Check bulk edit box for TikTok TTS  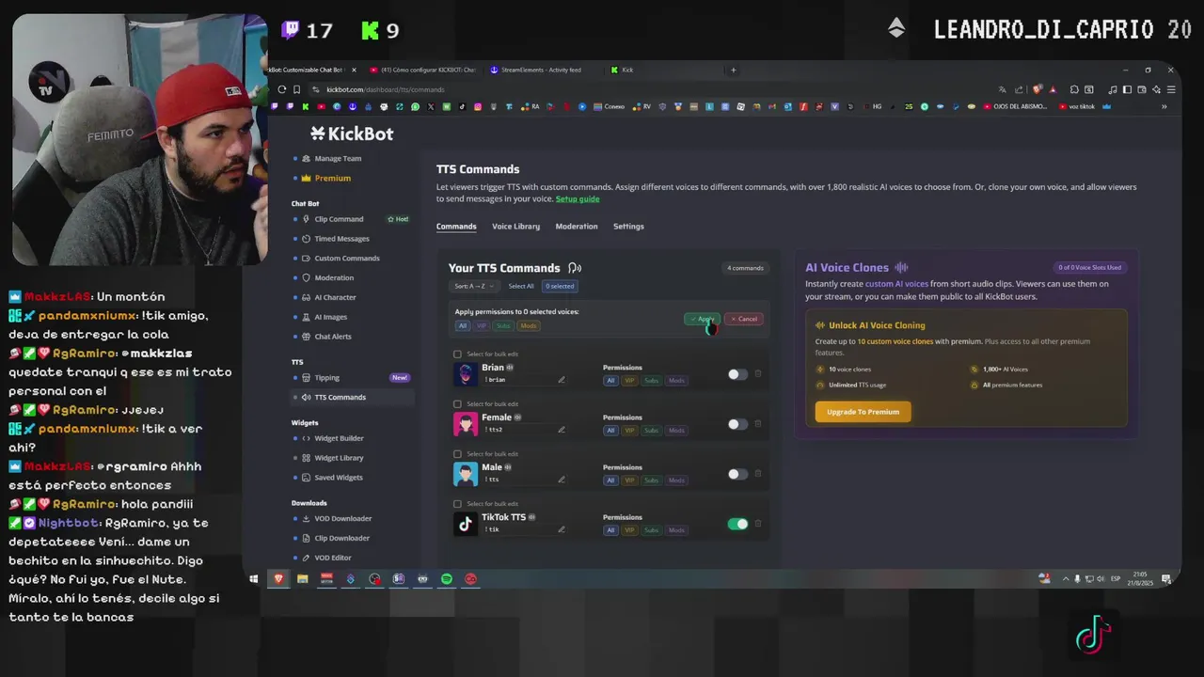coord(458,504)
